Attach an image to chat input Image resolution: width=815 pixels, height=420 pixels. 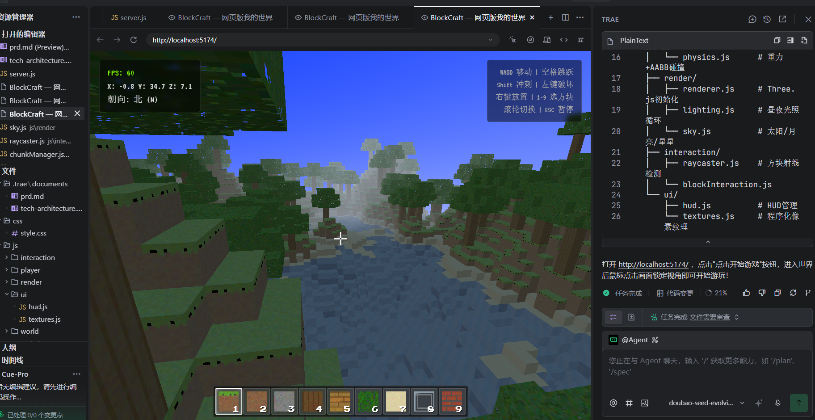click(645, 403)
